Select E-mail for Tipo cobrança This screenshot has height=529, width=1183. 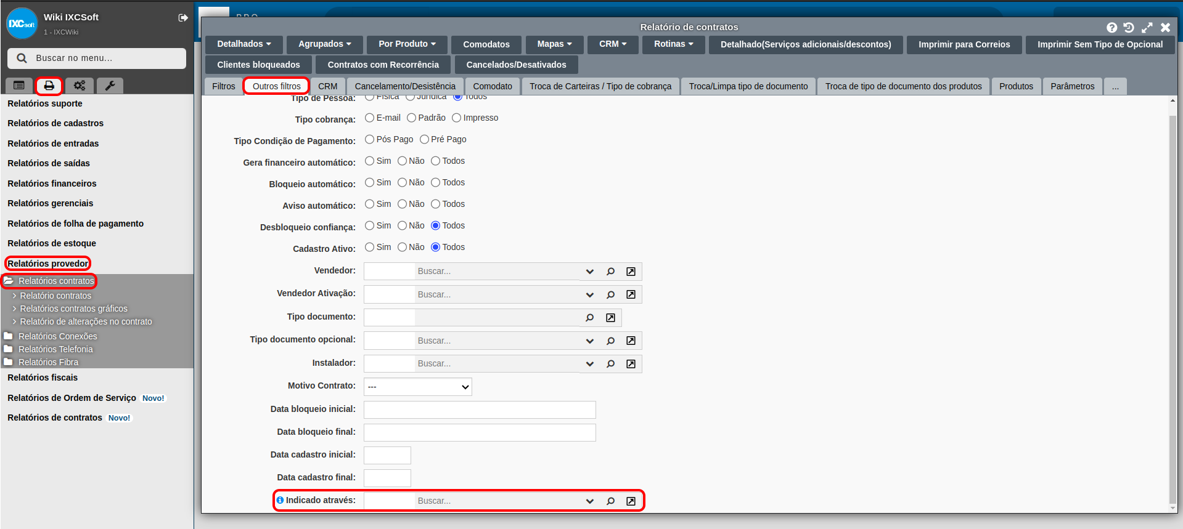pos(369,118)
